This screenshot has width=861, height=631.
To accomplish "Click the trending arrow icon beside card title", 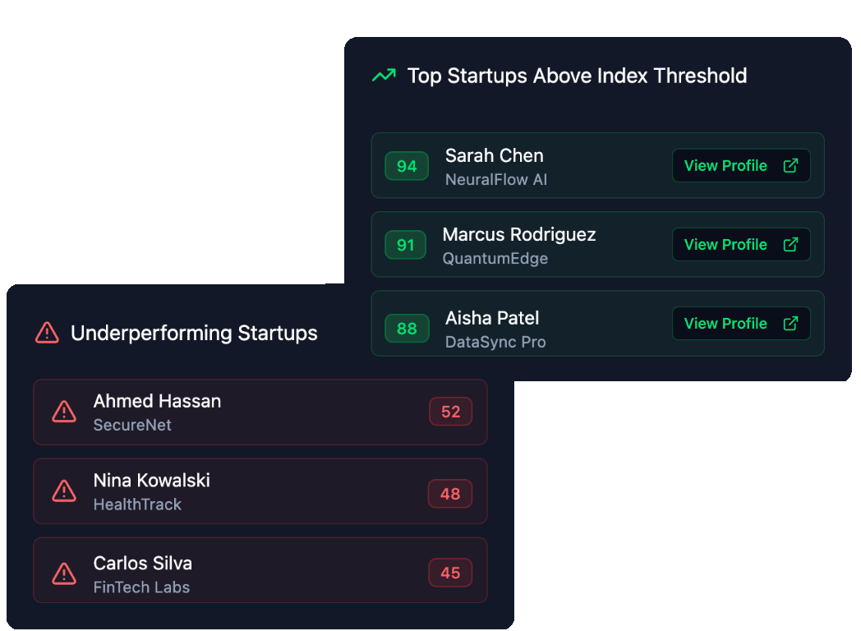I will coord(383,75).
